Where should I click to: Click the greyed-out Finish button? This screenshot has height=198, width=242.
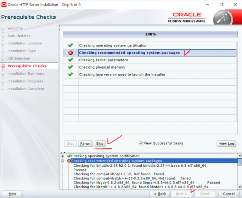pos(205,194)
